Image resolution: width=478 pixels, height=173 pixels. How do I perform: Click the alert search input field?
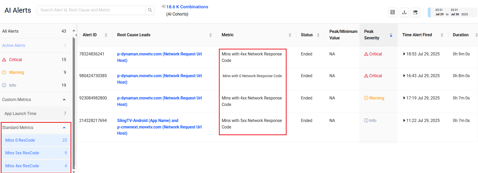[91, 10]
